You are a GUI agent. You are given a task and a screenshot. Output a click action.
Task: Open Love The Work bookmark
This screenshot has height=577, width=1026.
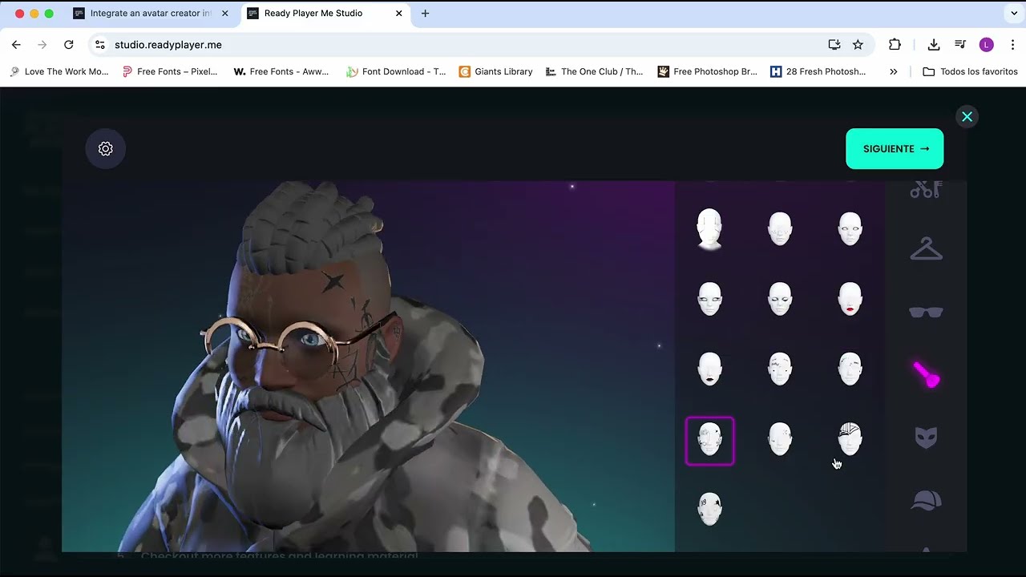59,71
